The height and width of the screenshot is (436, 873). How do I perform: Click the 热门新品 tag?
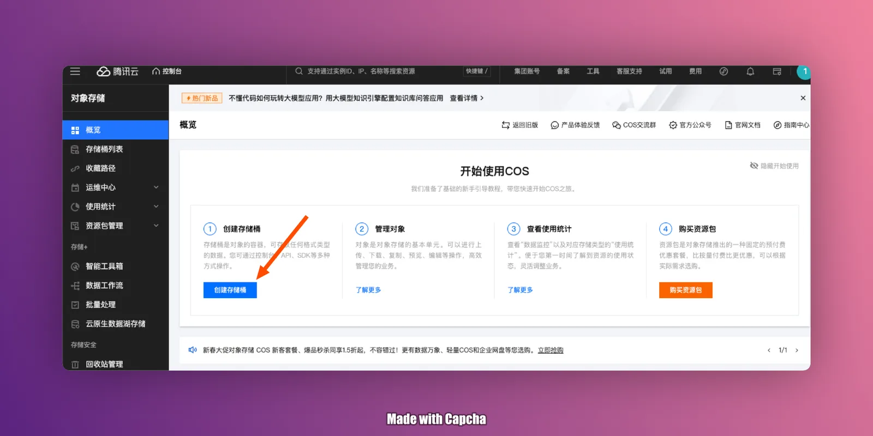(x=202, y=98)
